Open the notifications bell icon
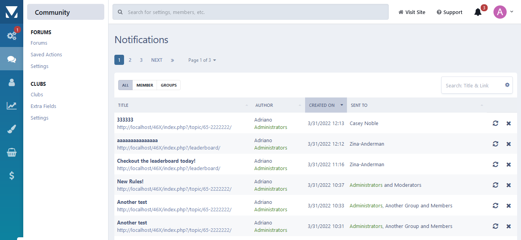521x240 pixels. [x=478, y=12]
